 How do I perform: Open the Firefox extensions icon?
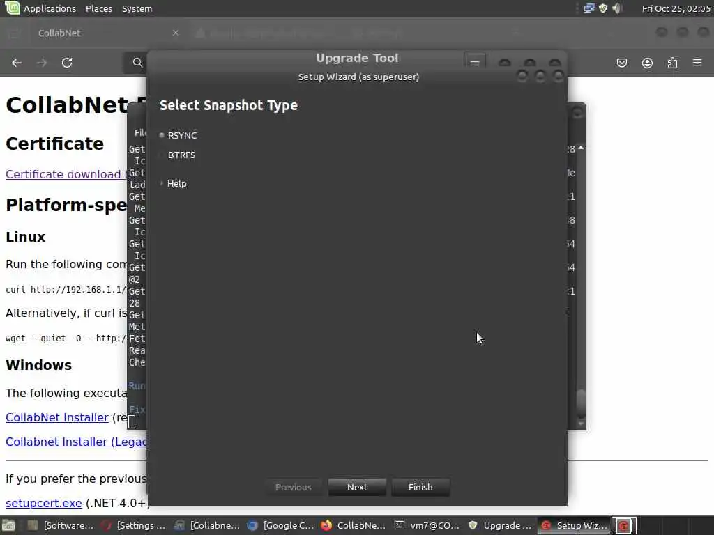tap(673, 63)
